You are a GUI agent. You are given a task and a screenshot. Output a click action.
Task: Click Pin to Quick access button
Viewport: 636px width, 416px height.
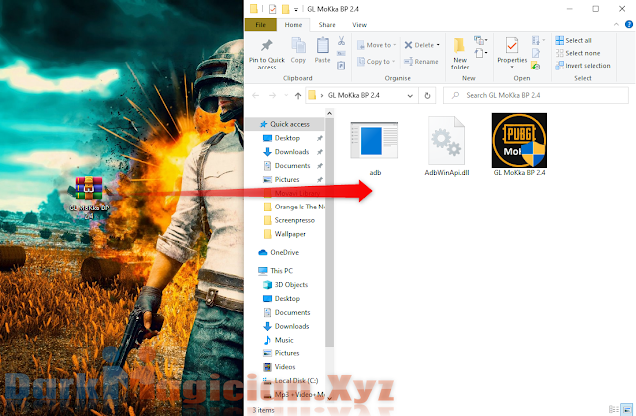(x=267, y=55)
